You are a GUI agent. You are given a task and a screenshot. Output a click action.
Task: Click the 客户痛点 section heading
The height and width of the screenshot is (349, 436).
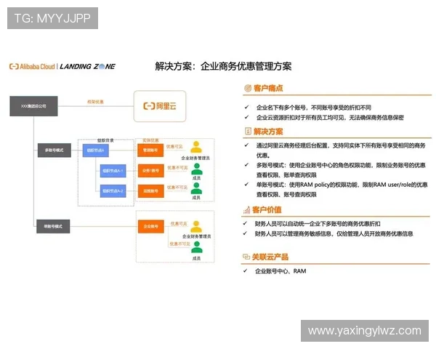coord(268,88)
